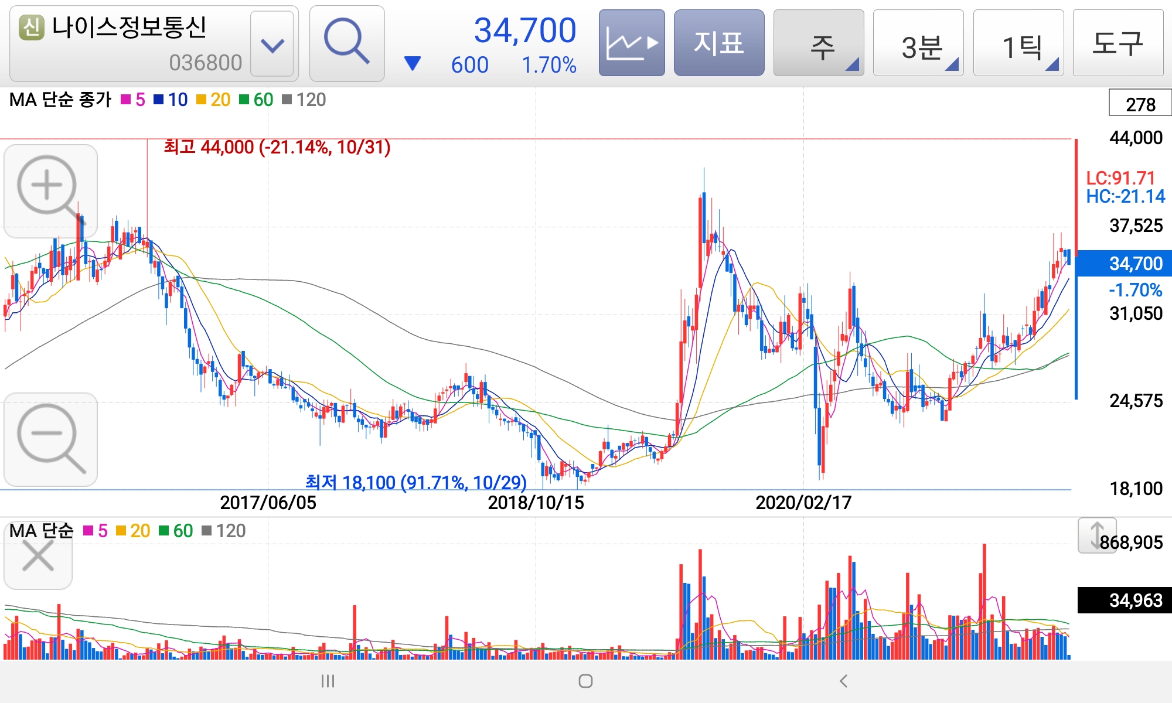Open chart type line icon button

(631, 43)
